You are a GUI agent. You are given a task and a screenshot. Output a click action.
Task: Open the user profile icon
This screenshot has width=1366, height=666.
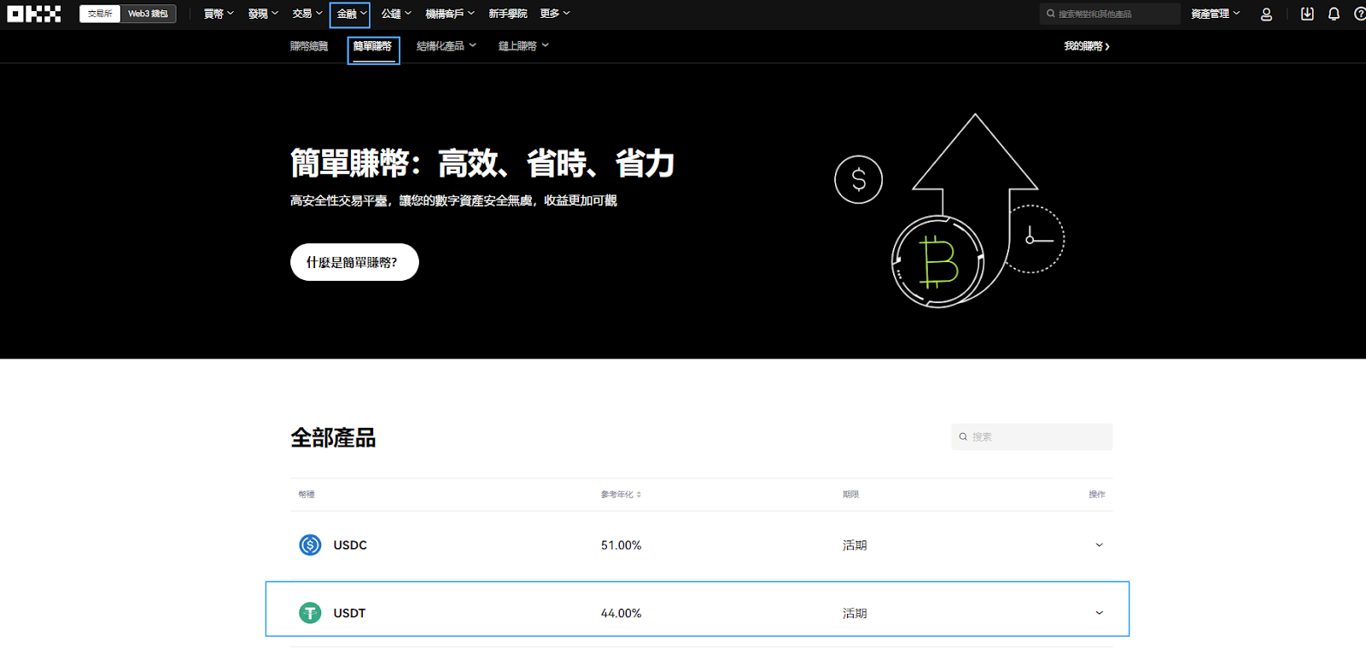[1266, 15]
